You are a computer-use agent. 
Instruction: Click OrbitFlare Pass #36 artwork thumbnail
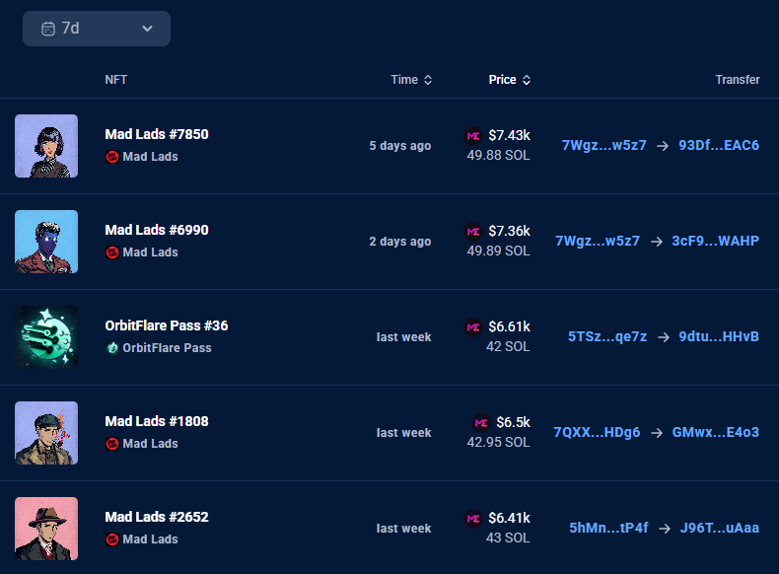pyautogui.click(x=46, y=337)
